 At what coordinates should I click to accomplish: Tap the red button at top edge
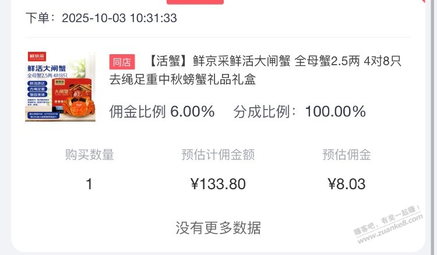(x=195, y=2)
